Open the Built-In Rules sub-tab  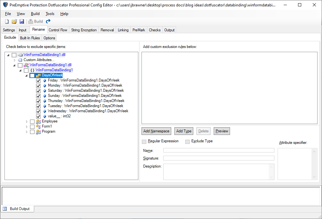point(30,38)
